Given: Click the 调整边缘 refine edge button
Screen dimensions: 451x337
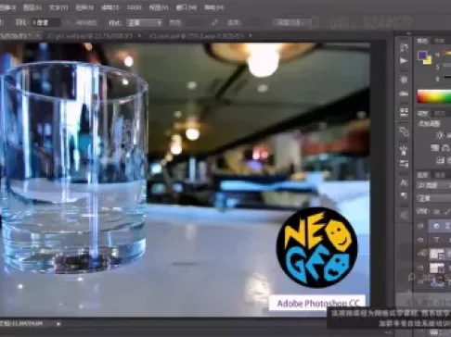Looking at the screenshot, I should click(x=291, y=22).
